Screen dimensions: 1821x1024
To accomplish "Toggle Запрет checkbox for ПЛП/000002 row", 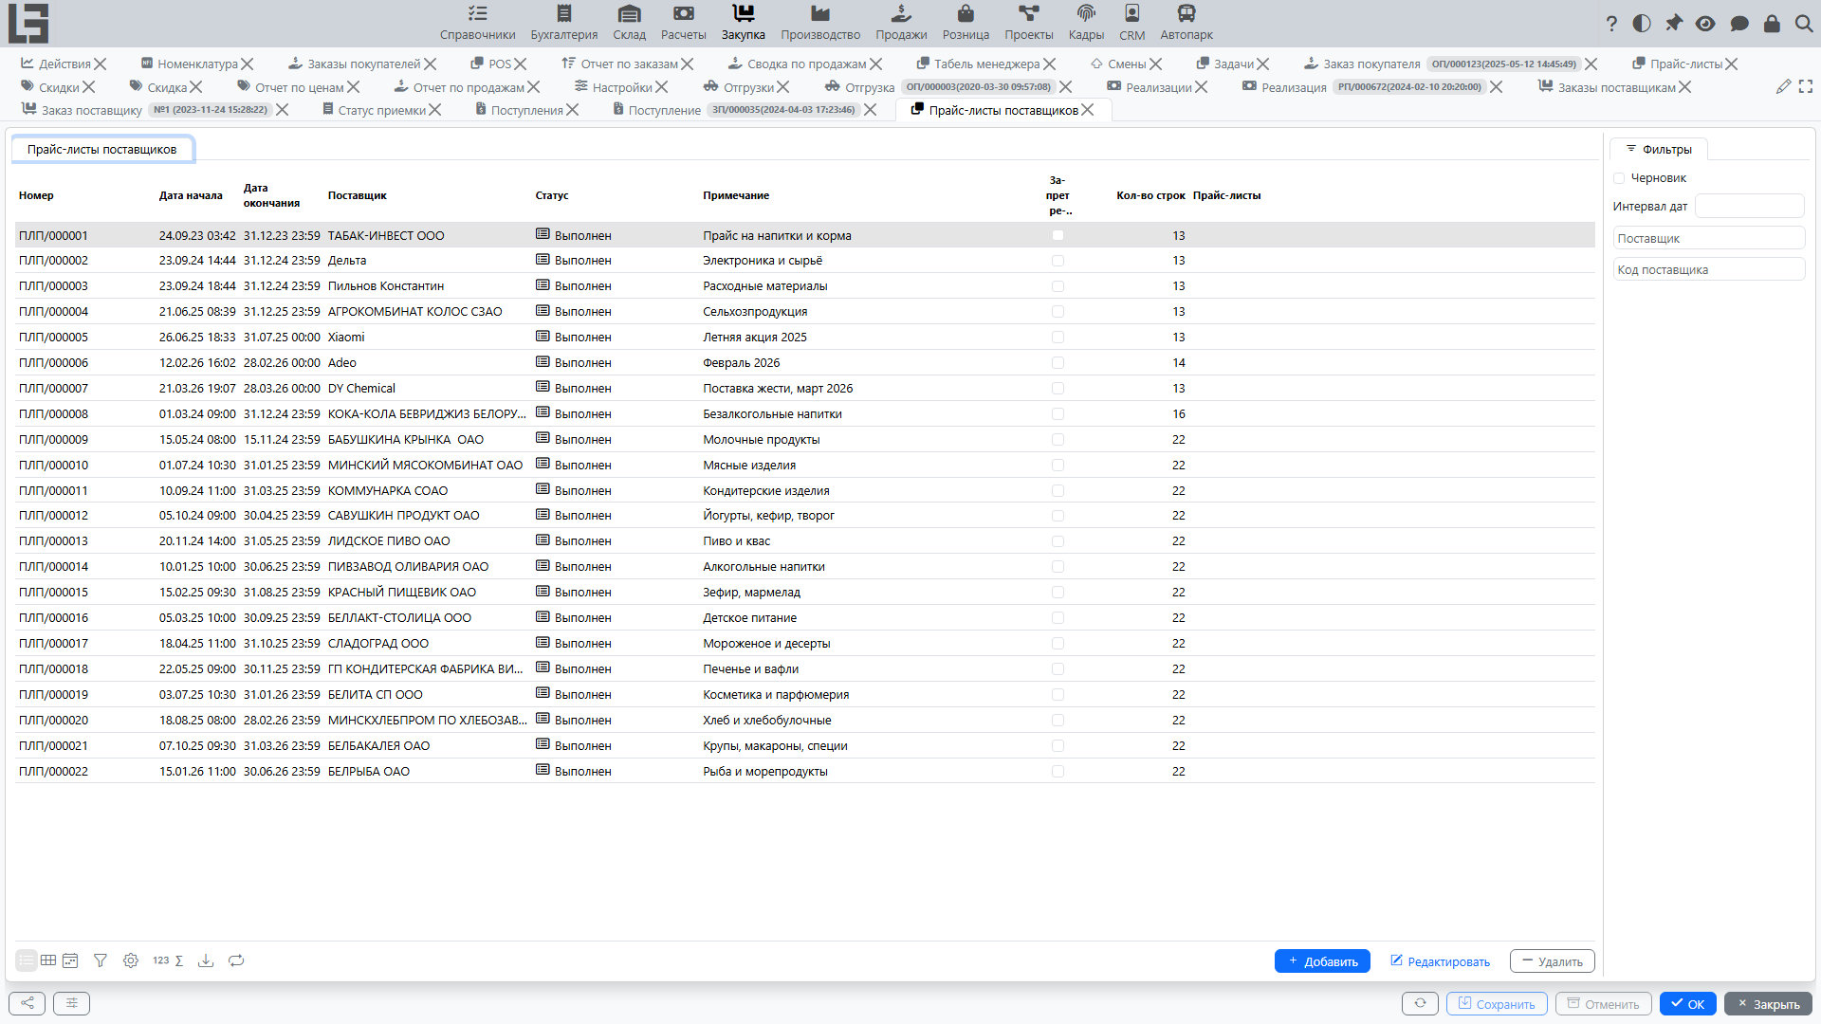I will coord(1058,261).
